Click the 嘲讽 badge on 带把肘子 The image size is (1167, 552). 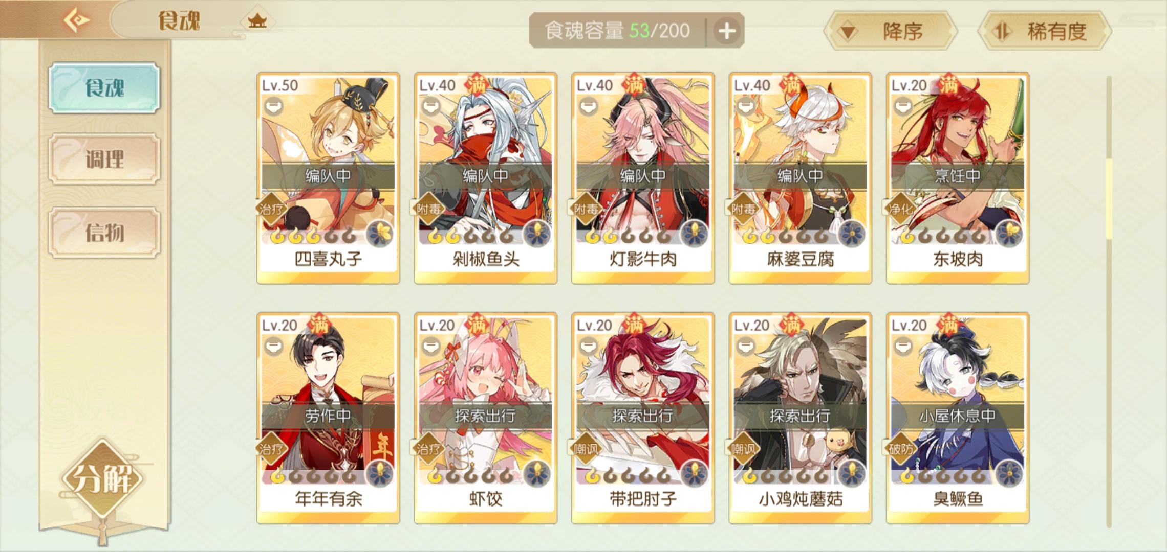pos(586,449)
